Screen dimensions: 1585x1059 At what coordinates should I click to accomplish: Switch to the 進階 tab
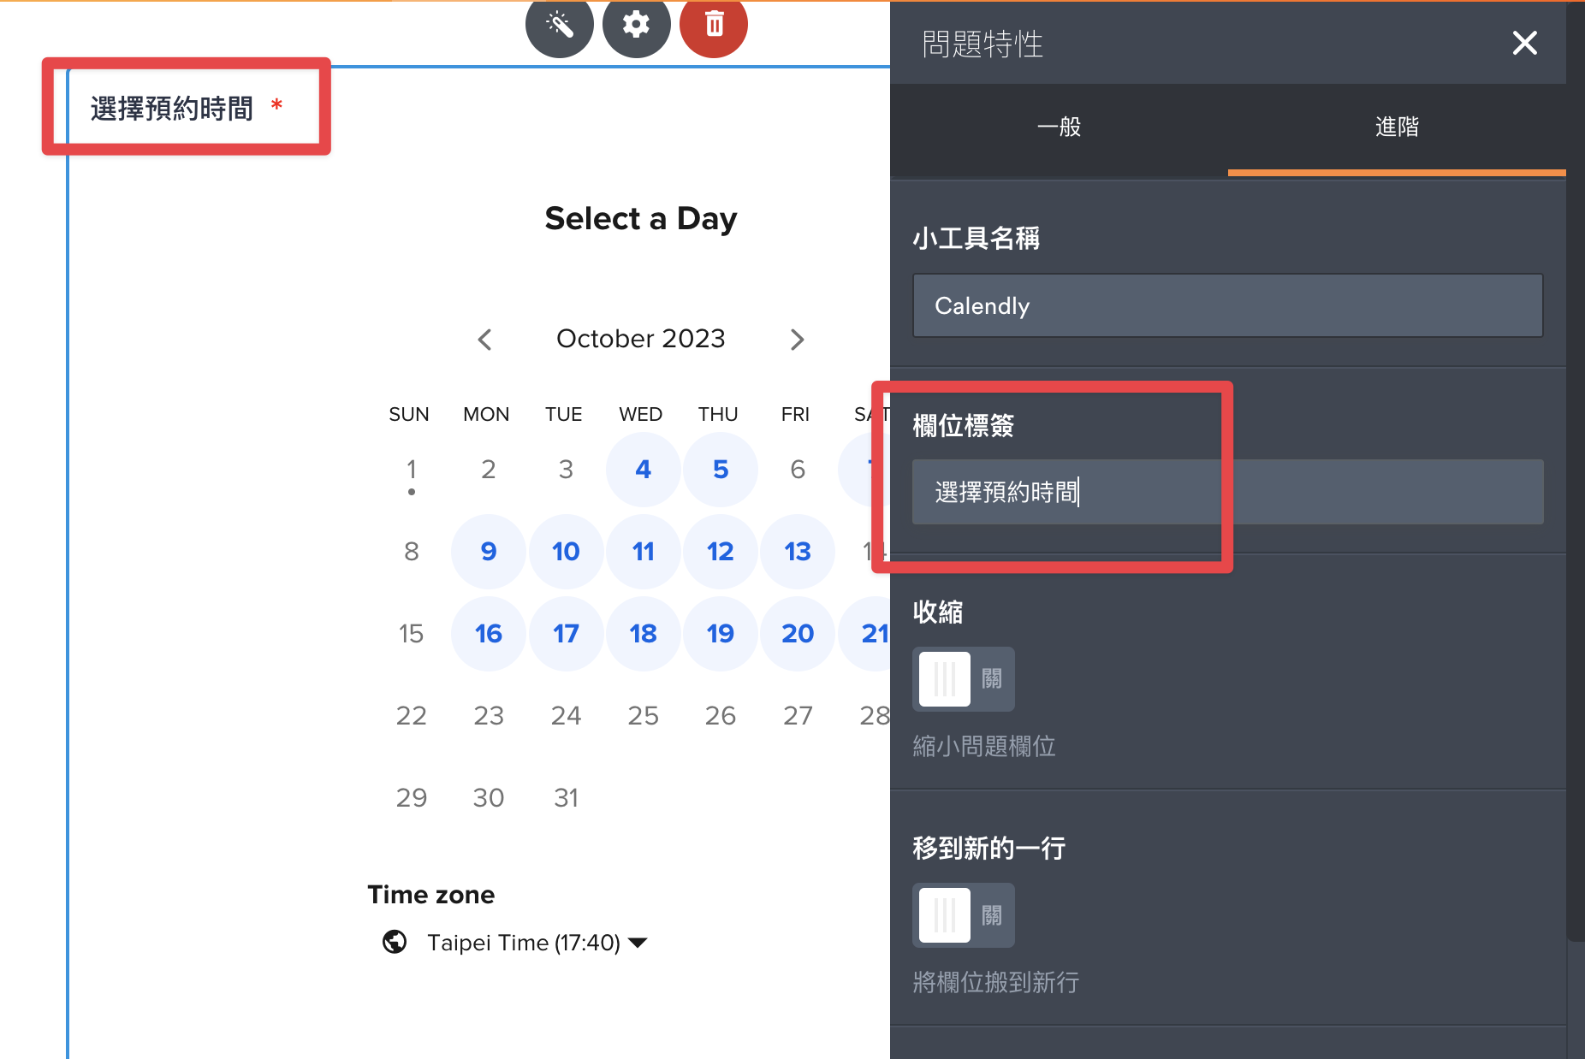pos(1397,127)
